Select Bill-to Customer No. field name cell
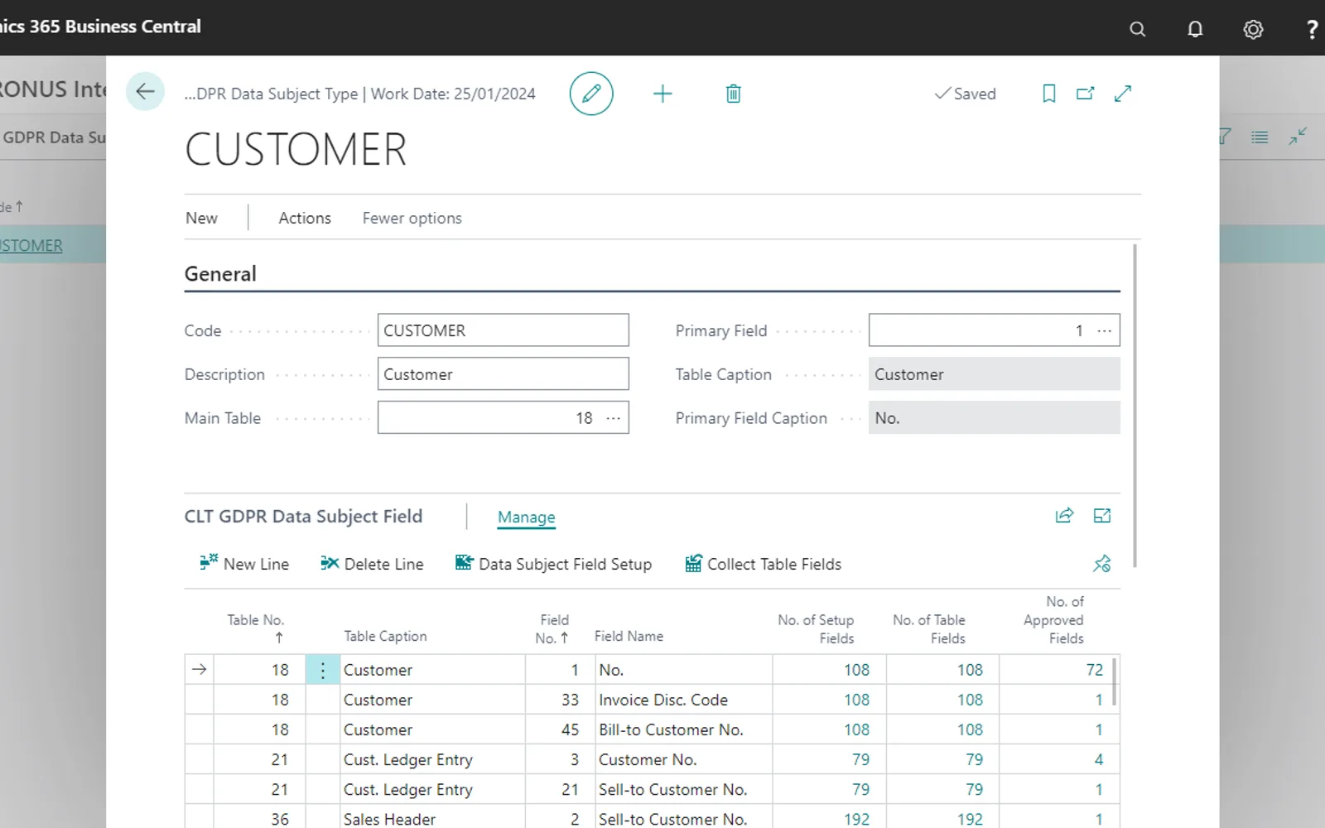The image size is (1325, 828). click(683, 729)
